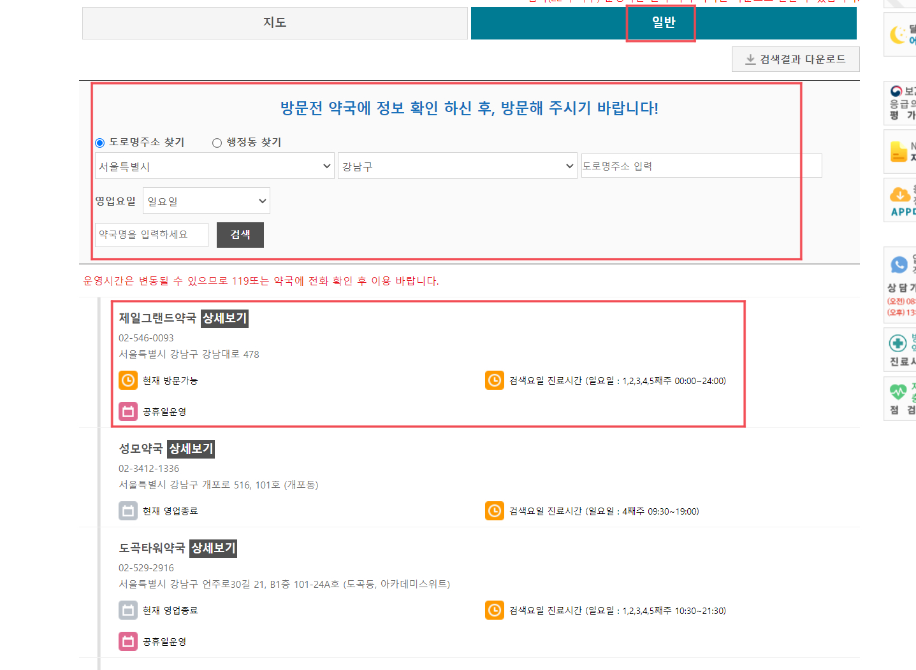Viewport: 916px width, 670px height.
Task: Choose the 행정동 찾기 radio option
Action: [217, 143]
